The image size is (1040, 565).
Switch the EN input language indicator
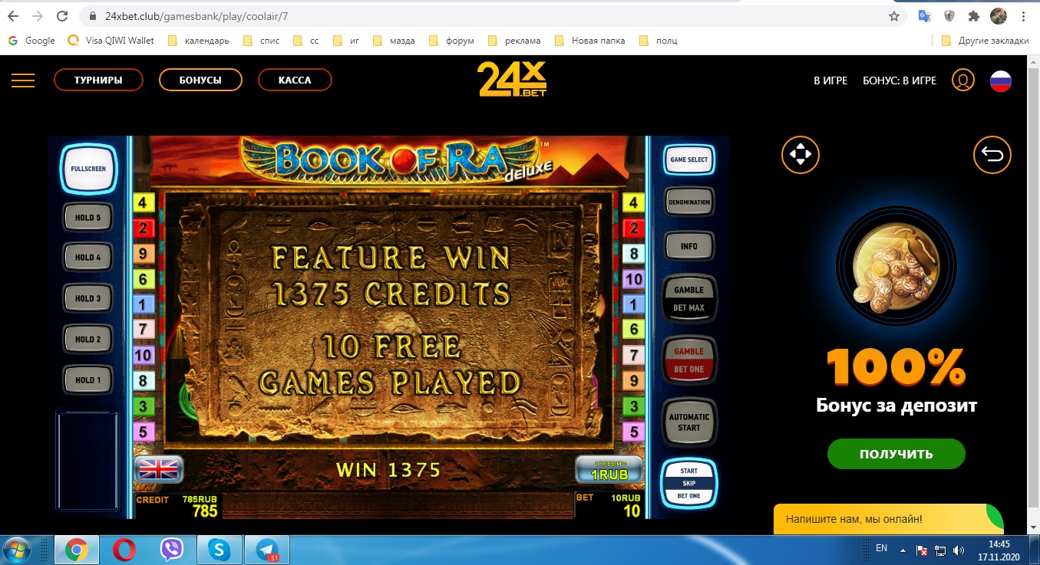pos(881,548)
